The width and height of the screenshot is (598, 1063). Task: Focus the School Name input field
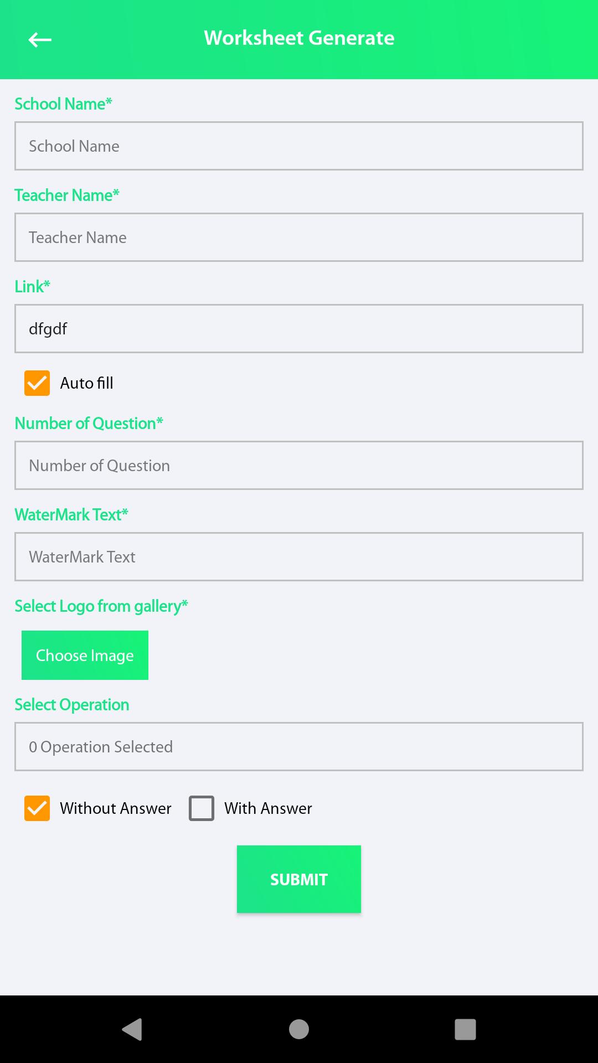pos(299,146)
